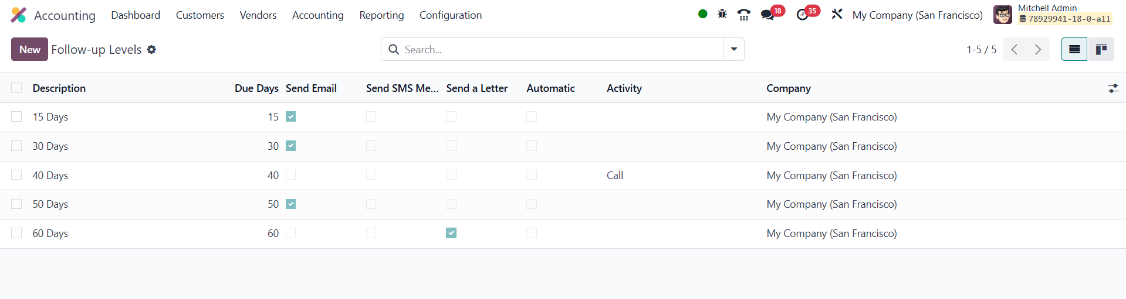The image size is (1126, 299).
Task: Switch to kanban view
Action: click(x=1101, y=49)
